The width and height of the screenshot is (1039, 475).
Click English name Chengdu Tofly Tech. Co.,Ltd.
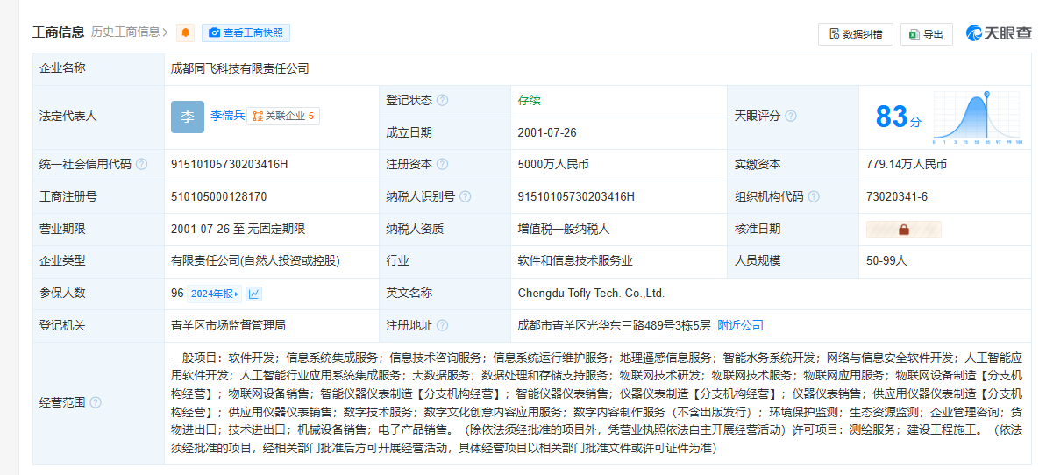click(591, 294)
